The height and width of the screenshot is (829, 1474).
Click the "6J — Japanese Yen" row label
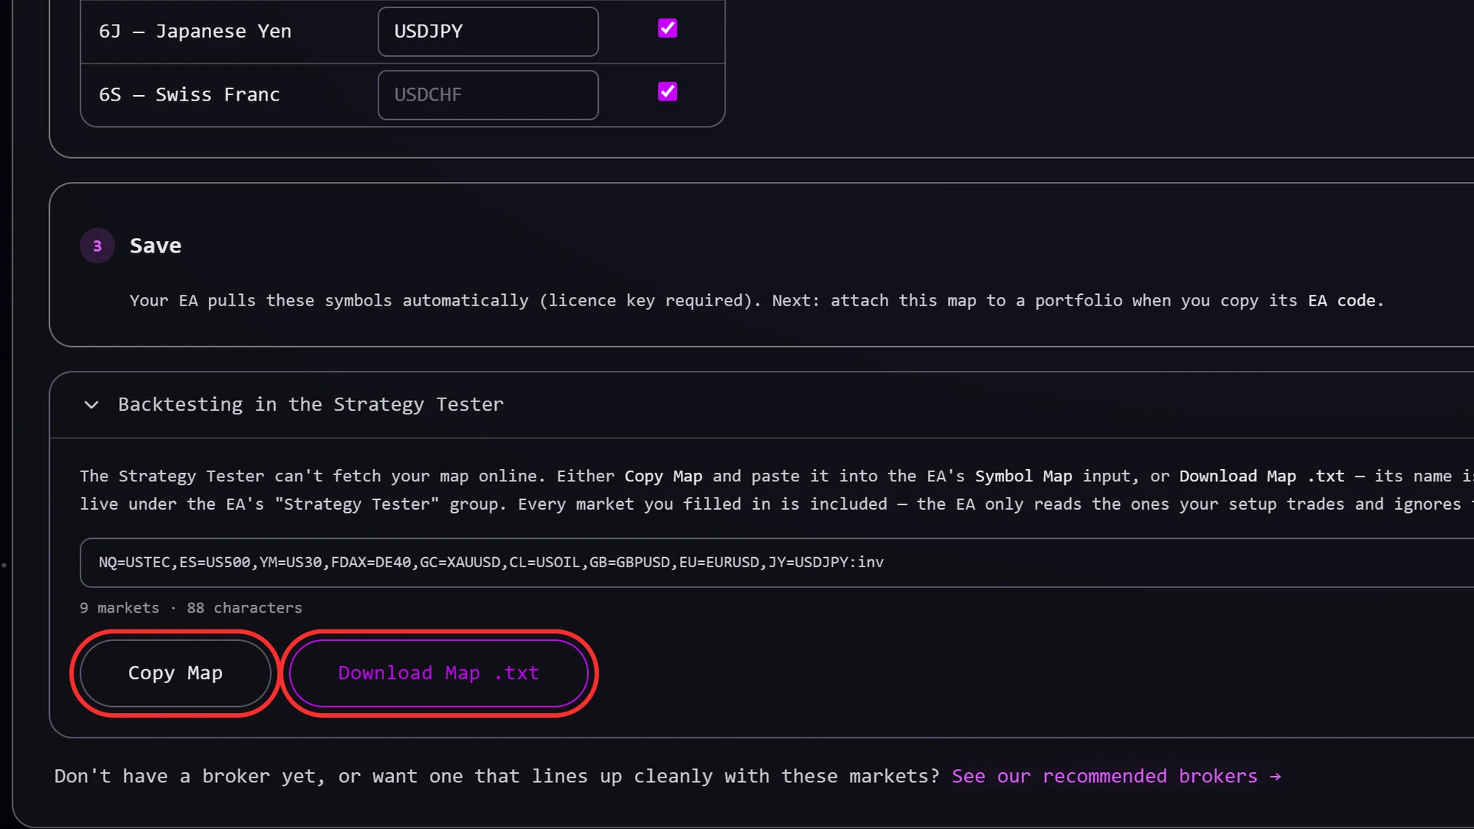click(x=195, y=31)
